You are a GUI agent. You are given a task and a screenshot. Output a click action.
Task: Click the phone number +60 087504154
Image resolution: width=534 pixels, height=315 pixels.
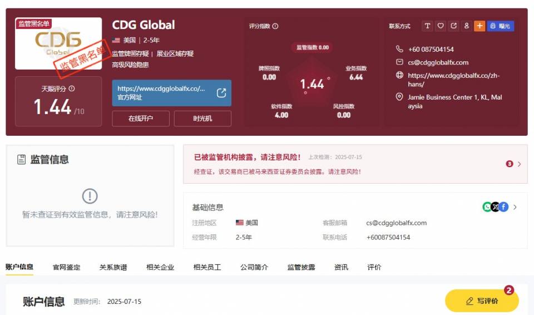click(x=431, y=50)
